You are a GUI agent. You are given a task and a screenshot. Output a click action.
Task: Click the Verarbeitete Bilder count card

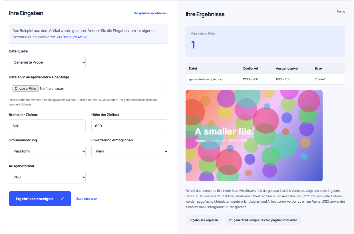[265, 41]
